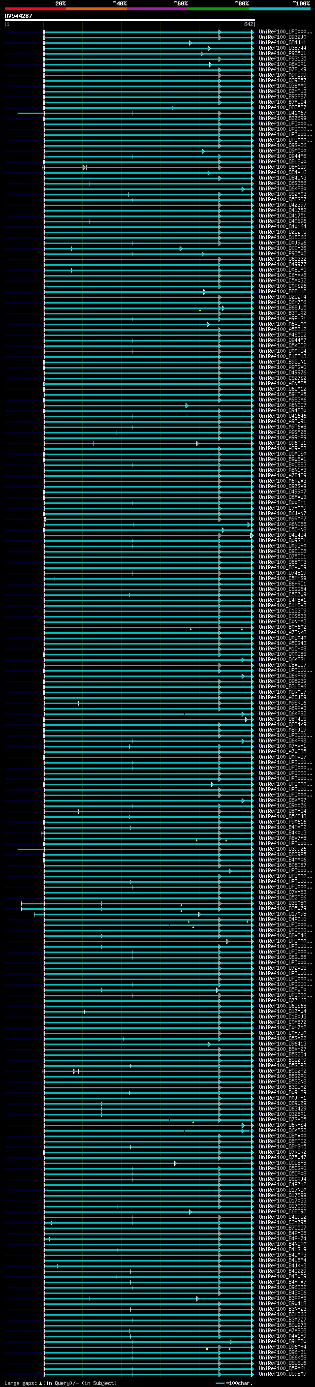Select the UniRef100_Q6KFS0 label
Screen dimensions: 315x1387
click(x=283, y=189)
